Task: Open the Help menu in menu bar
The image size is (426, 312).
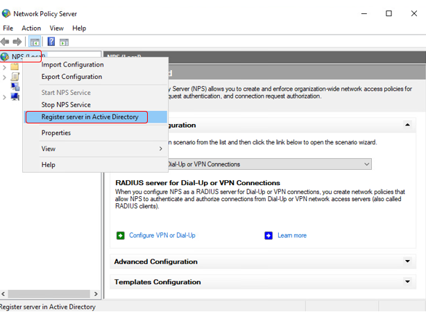Action: pos(79,28)
